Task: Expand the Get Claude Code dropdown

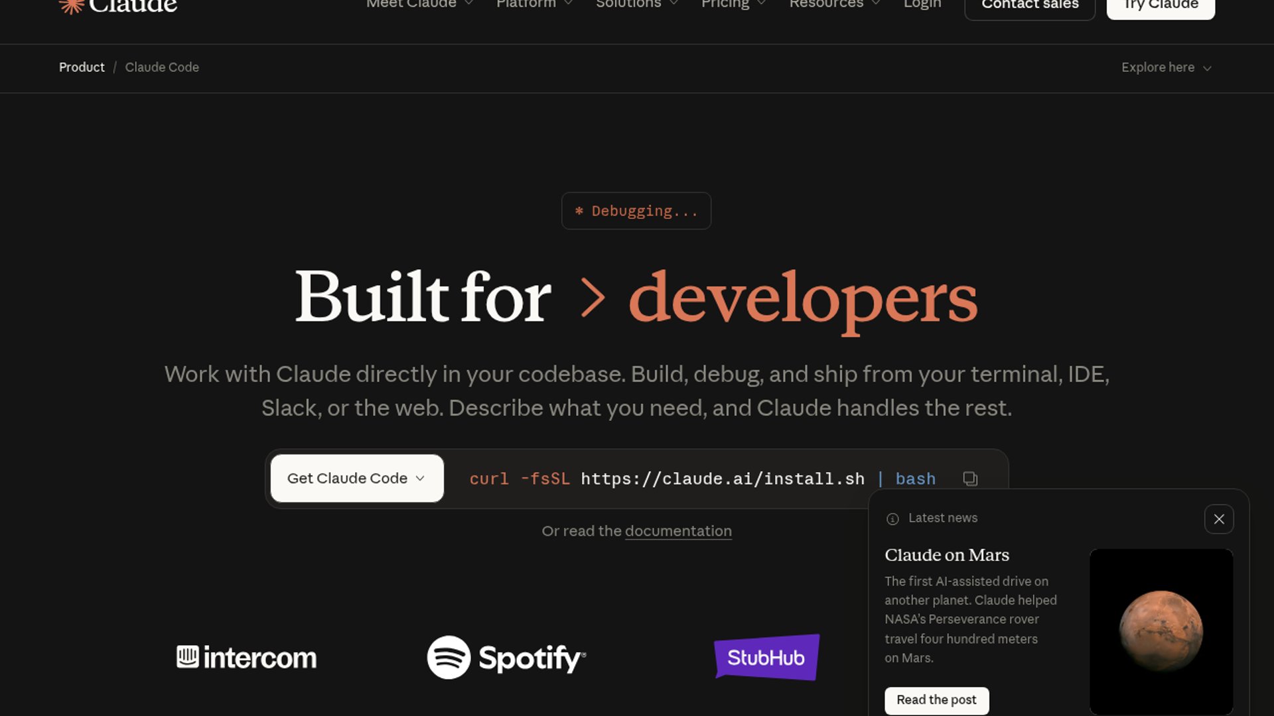Action: [x=357, y=478]
